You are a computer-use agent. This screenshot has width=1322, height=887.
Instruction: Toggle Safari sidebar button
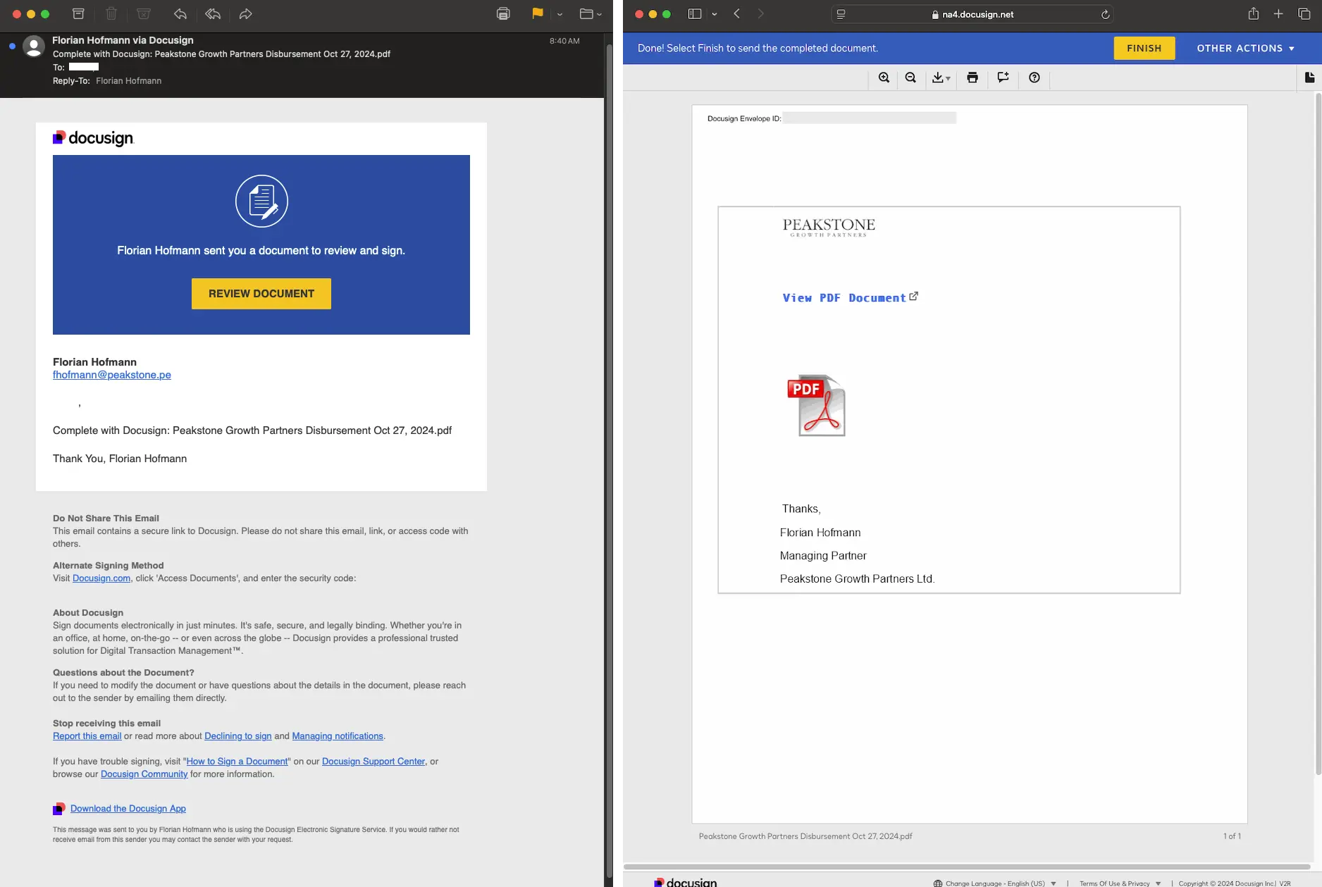[x=695, y=14]
